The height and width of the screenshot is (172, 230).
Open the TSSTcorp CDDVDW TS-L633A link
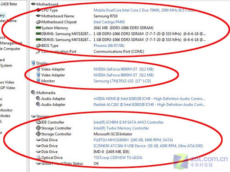[118, 158]
